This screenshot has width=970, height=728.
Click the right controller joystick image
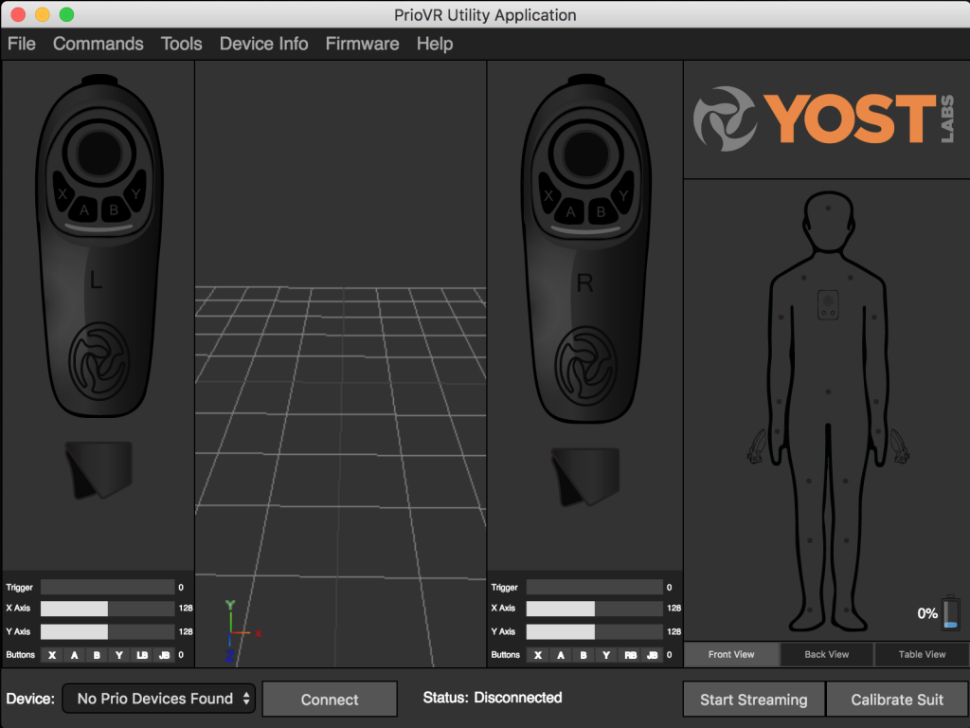tap(585, 154)
